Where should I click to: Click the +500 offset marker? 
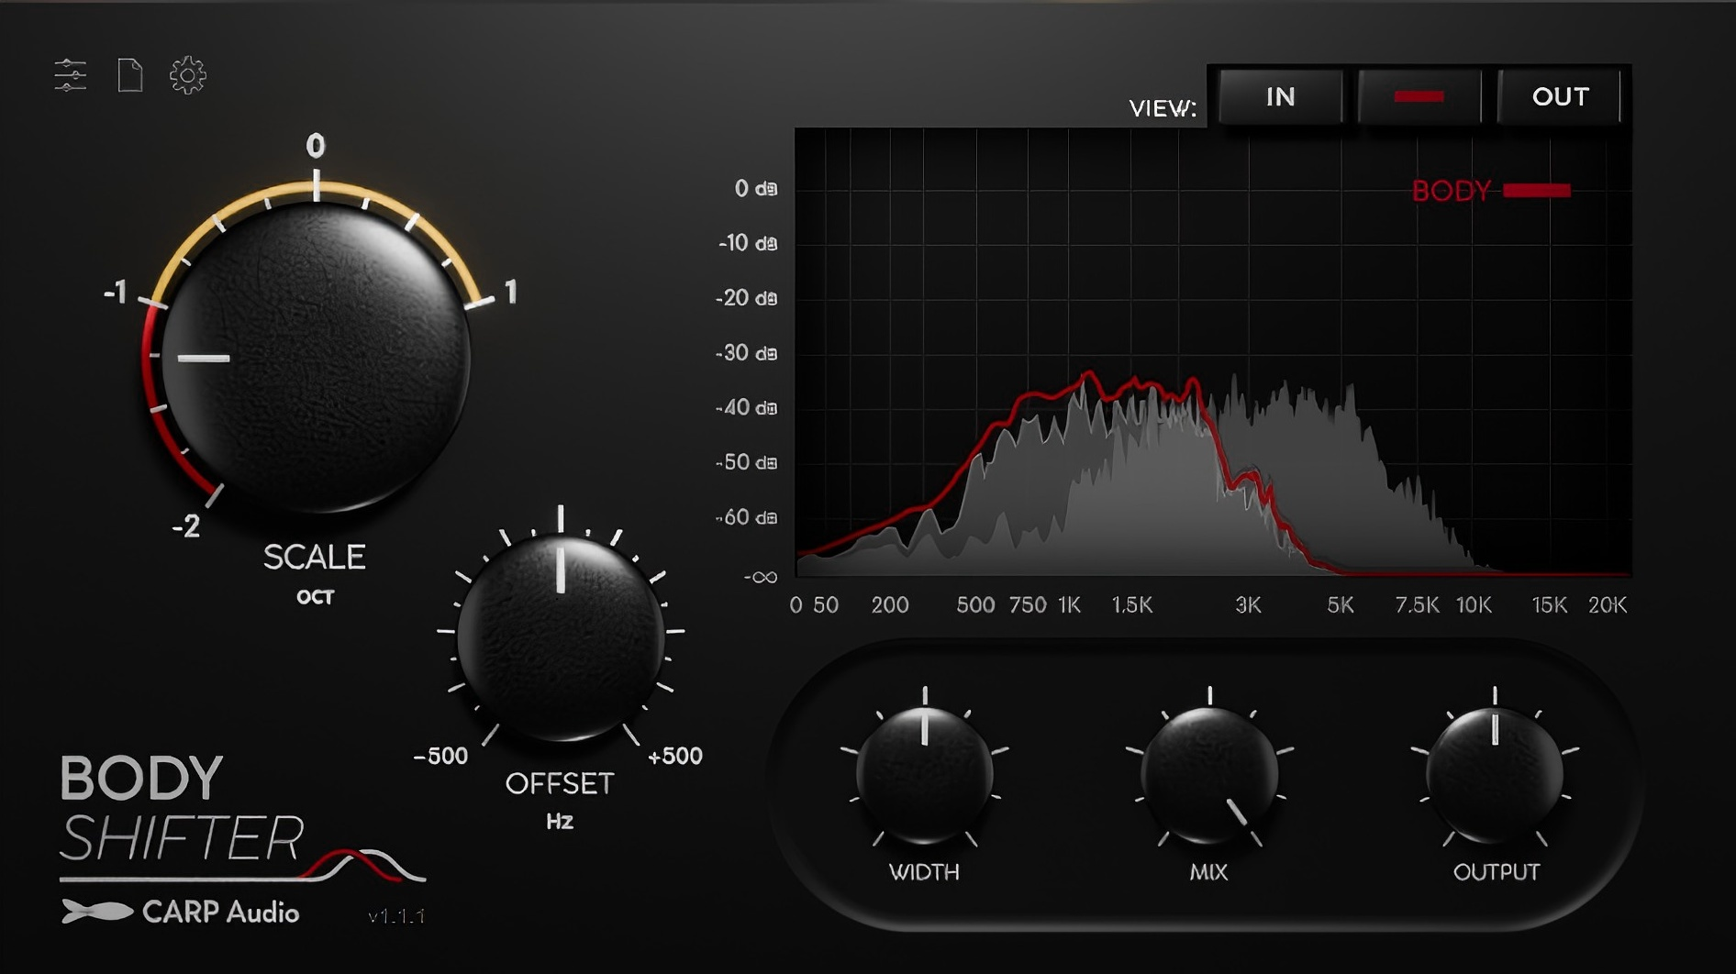click(x=675, y=756)
